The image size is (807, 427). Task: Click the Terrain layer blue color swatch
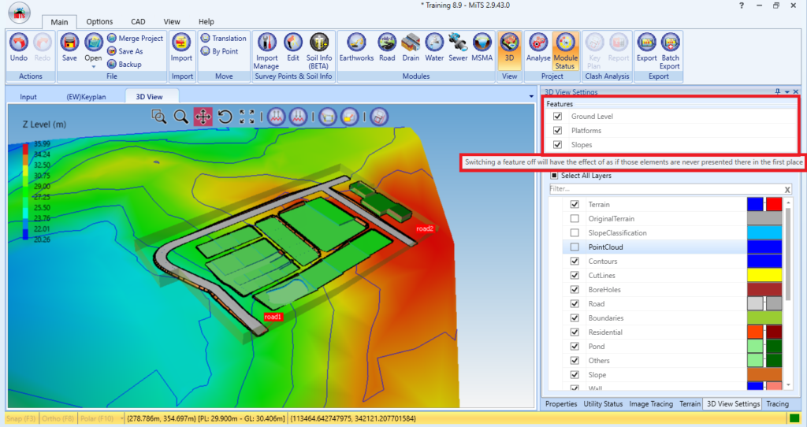(x=755, y=204)
